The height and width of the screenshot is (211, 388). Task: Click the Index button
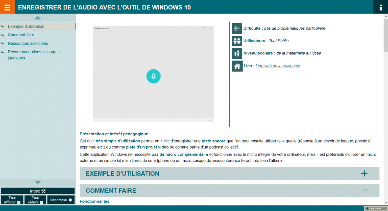coord(38,191)
